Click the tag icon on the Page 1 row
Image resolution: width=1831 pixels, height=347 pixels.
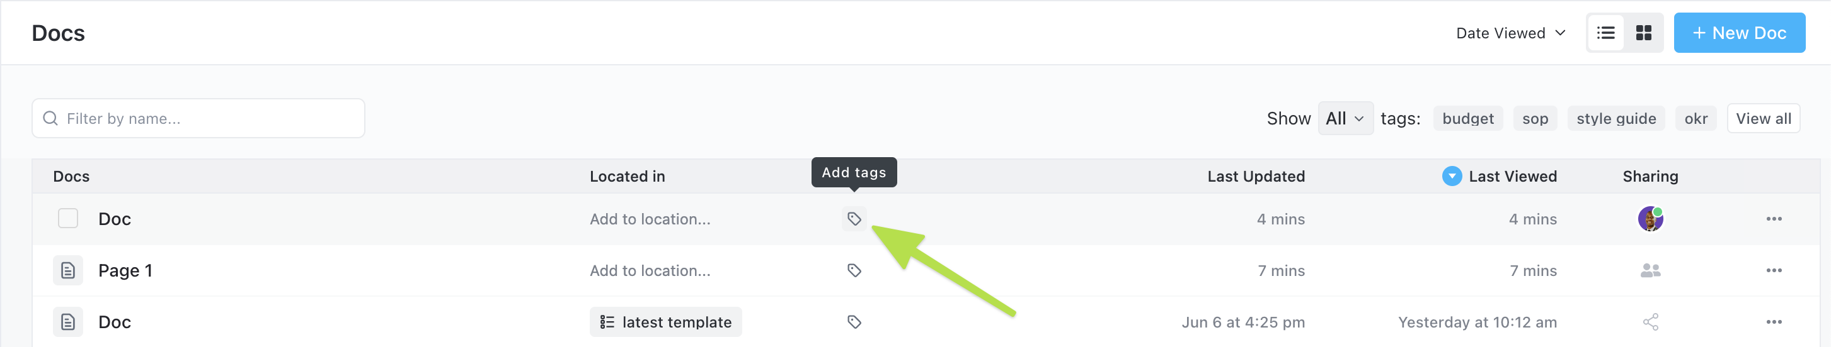pos(854,270)
